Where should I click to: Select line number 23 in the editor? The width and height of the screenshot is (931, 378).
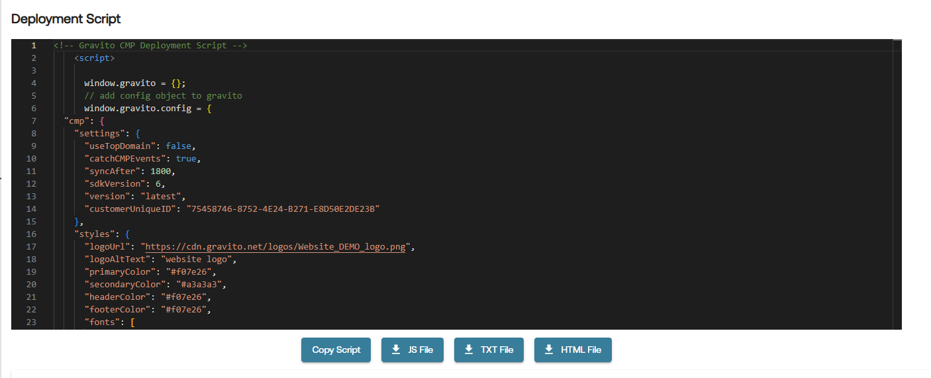click(32, 322)
